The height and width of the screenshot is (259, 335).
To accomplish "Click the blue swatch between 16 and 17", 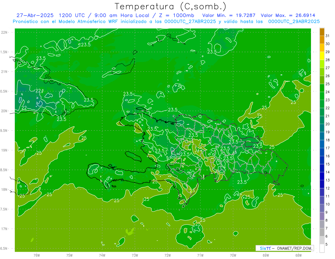I will pos(322,152).
